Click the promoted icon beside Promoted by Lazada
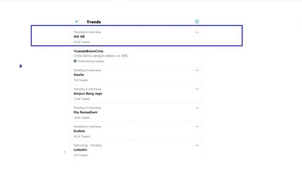Screen dimensions: 302x169 [75, 61]
